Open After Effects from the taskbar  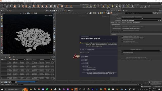93,89
